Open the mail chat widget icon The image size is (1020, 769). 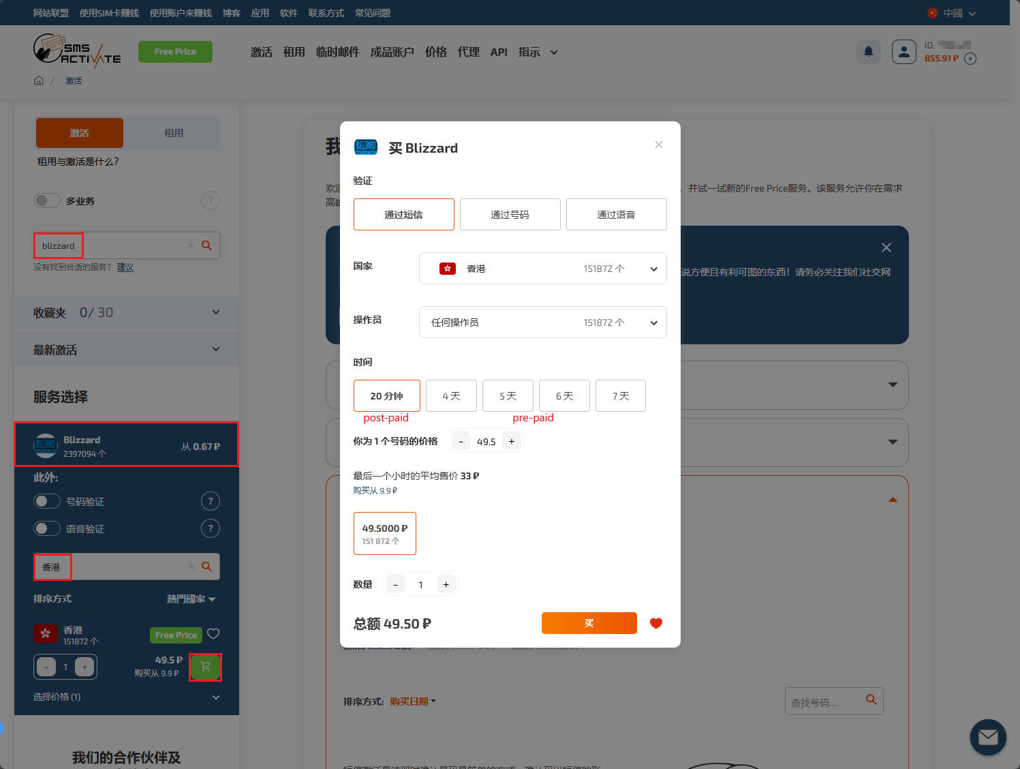click(987, 737)
